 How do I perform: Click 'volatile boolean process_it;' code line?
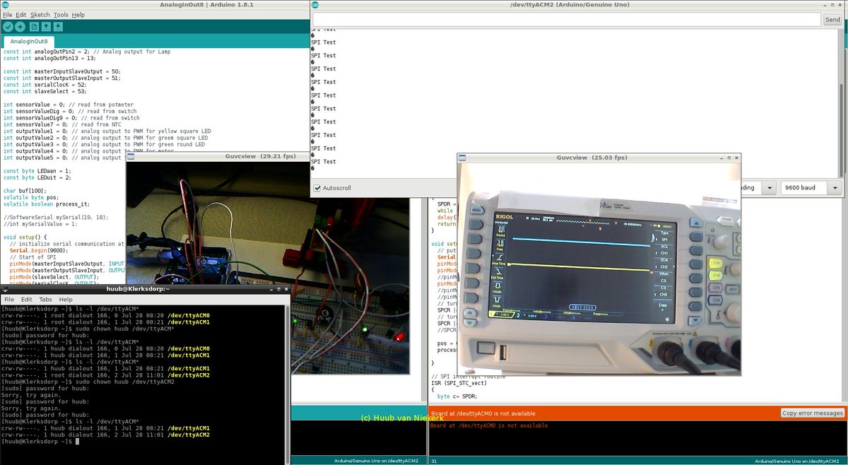click(x=47, y=204)
